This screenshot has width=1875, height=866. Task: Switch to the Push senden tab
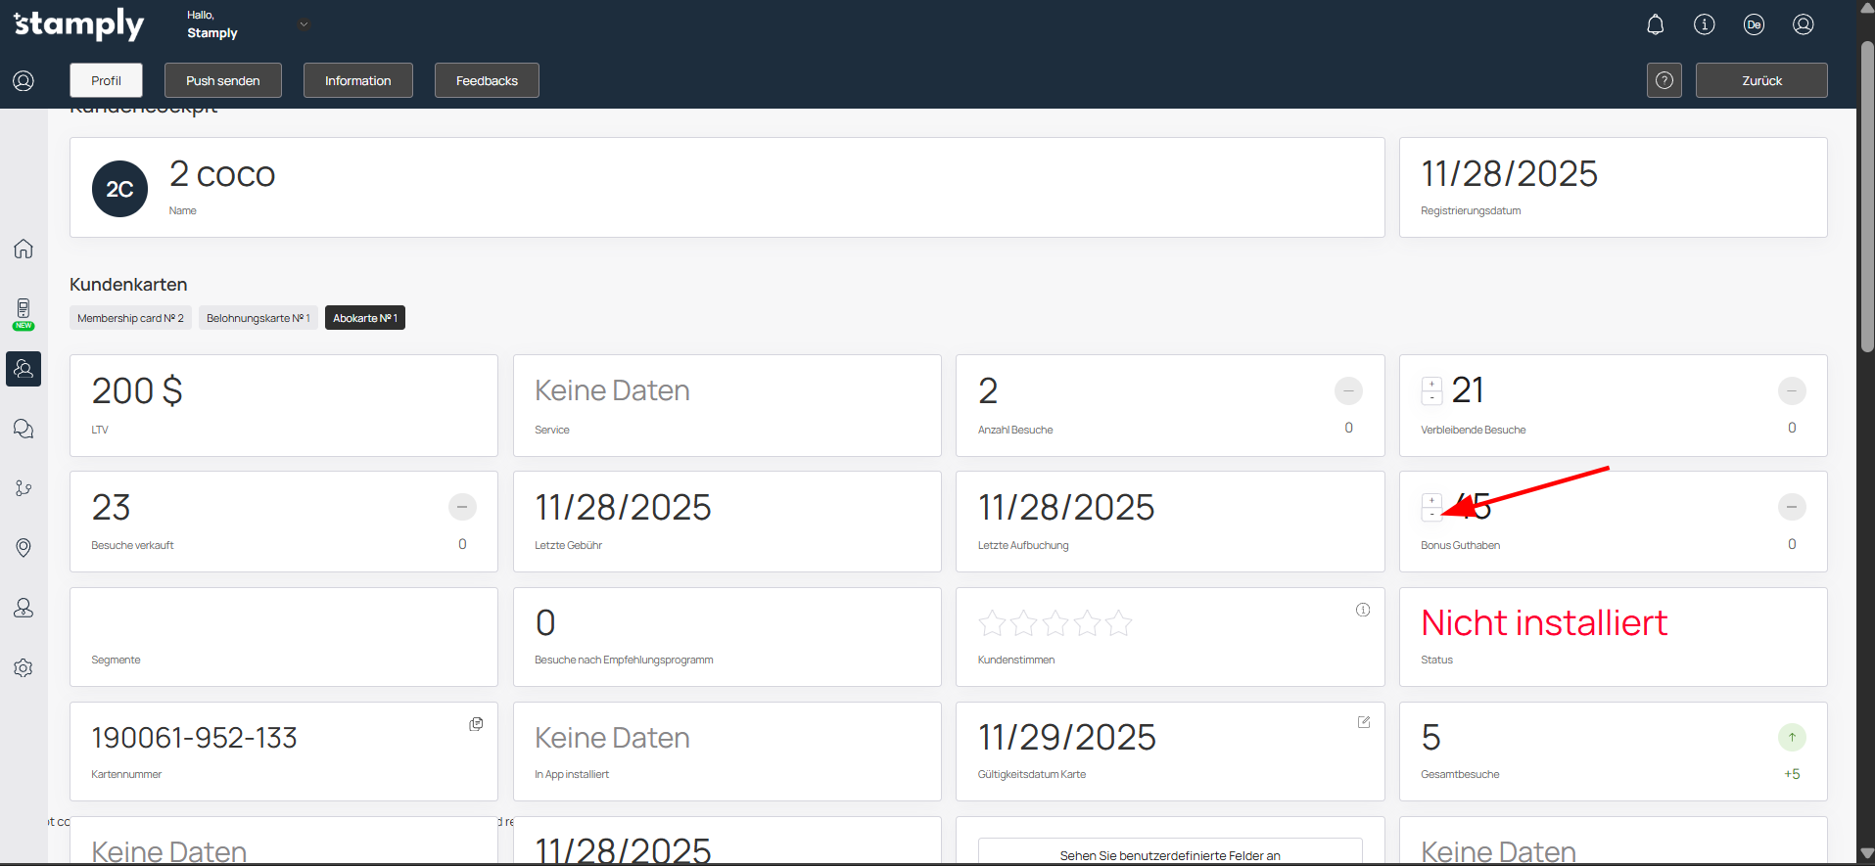(x=222, y=80)
